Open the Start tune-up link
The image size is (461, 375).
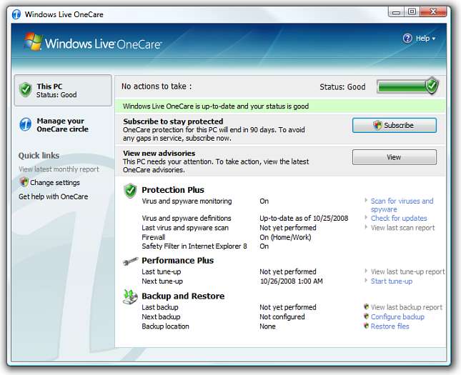click(392, 281)
